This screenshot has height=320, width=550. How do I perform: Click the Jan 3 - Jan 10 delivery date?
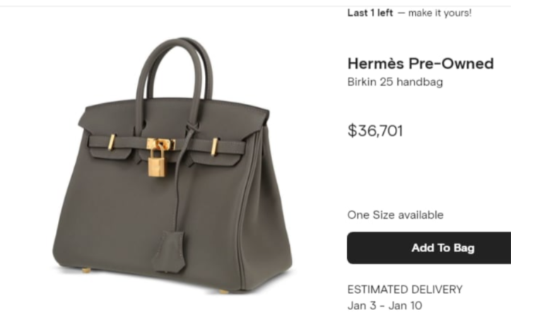(385, 306)
